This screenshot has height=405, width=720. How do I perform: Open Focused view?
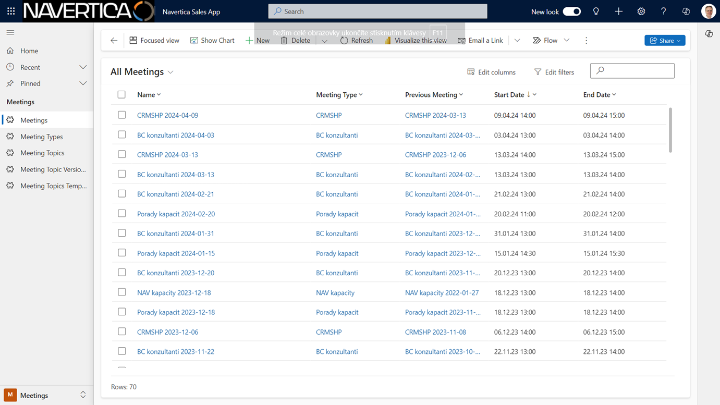(x=154, y=40)
